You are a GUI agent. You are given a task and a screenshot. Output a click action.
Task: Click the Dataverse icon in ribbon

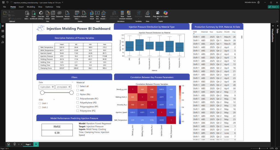pos(59,14)
